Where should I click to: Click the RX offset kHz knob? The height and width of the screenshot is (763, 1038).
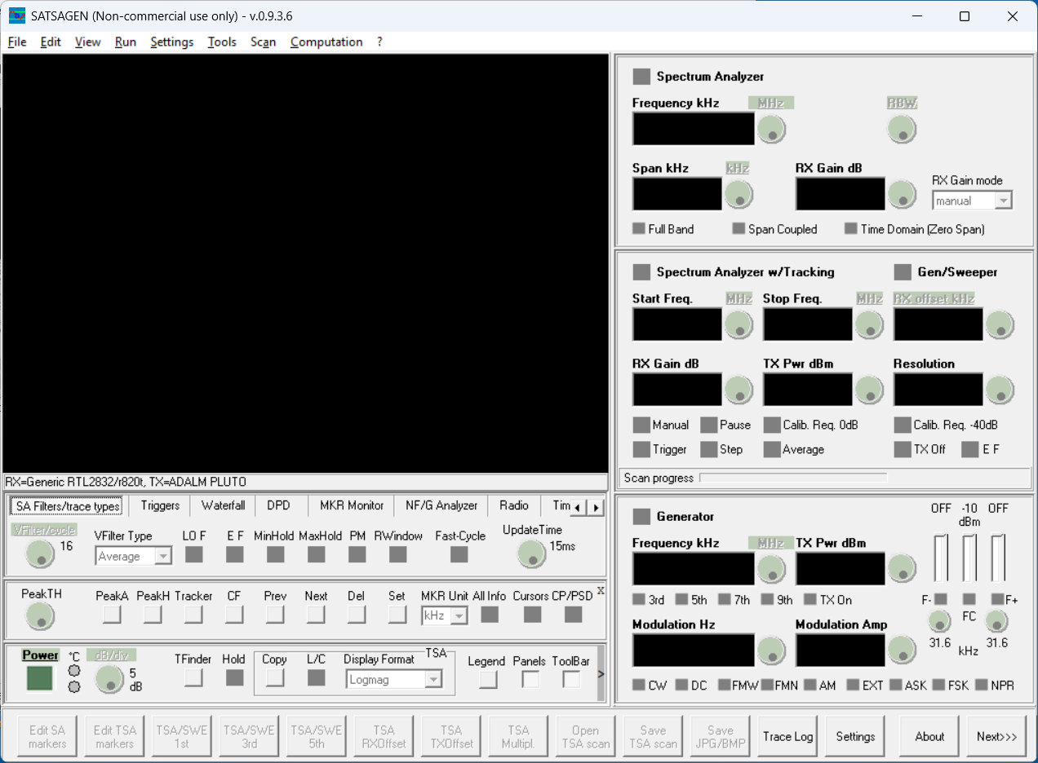tap(1000, 324)
